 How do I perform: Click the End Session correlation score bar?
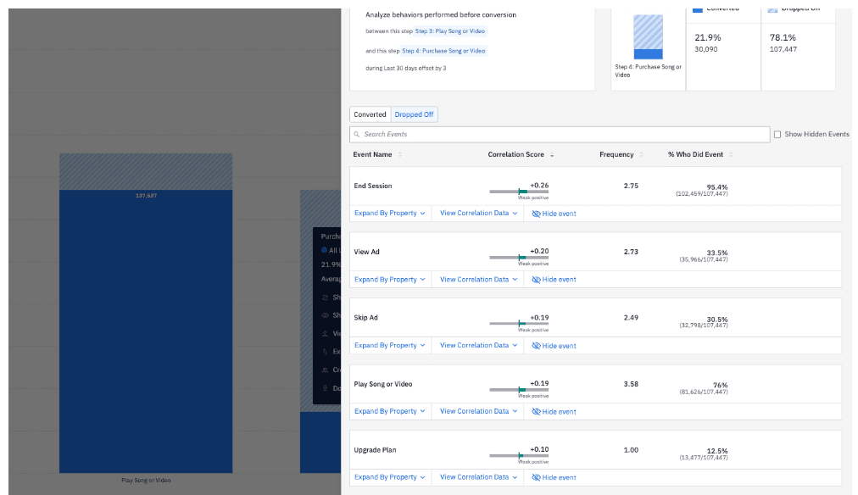click(519, 192)
